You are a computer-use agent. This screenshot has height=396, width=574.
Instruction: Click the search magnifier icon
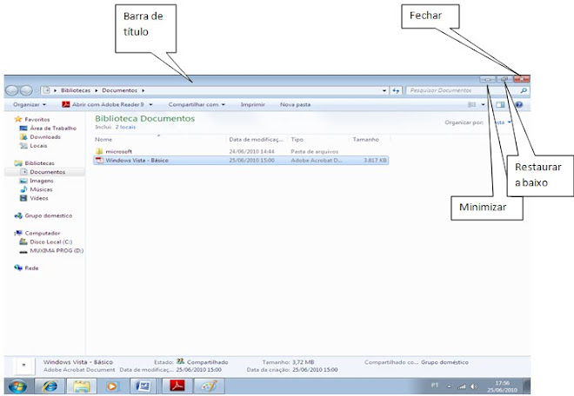tap(524, 90)
